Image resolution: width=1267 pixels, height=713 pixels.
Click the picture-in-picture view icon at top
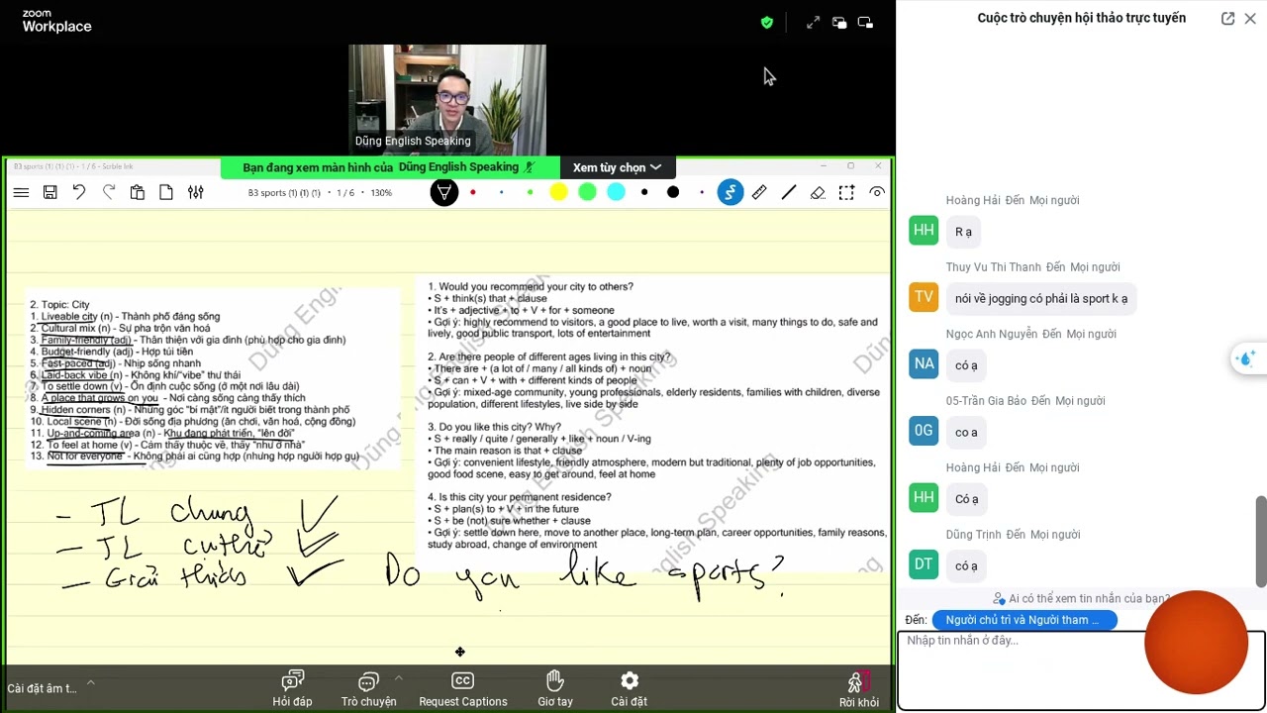pyautogui.click(x=839, y=22)
